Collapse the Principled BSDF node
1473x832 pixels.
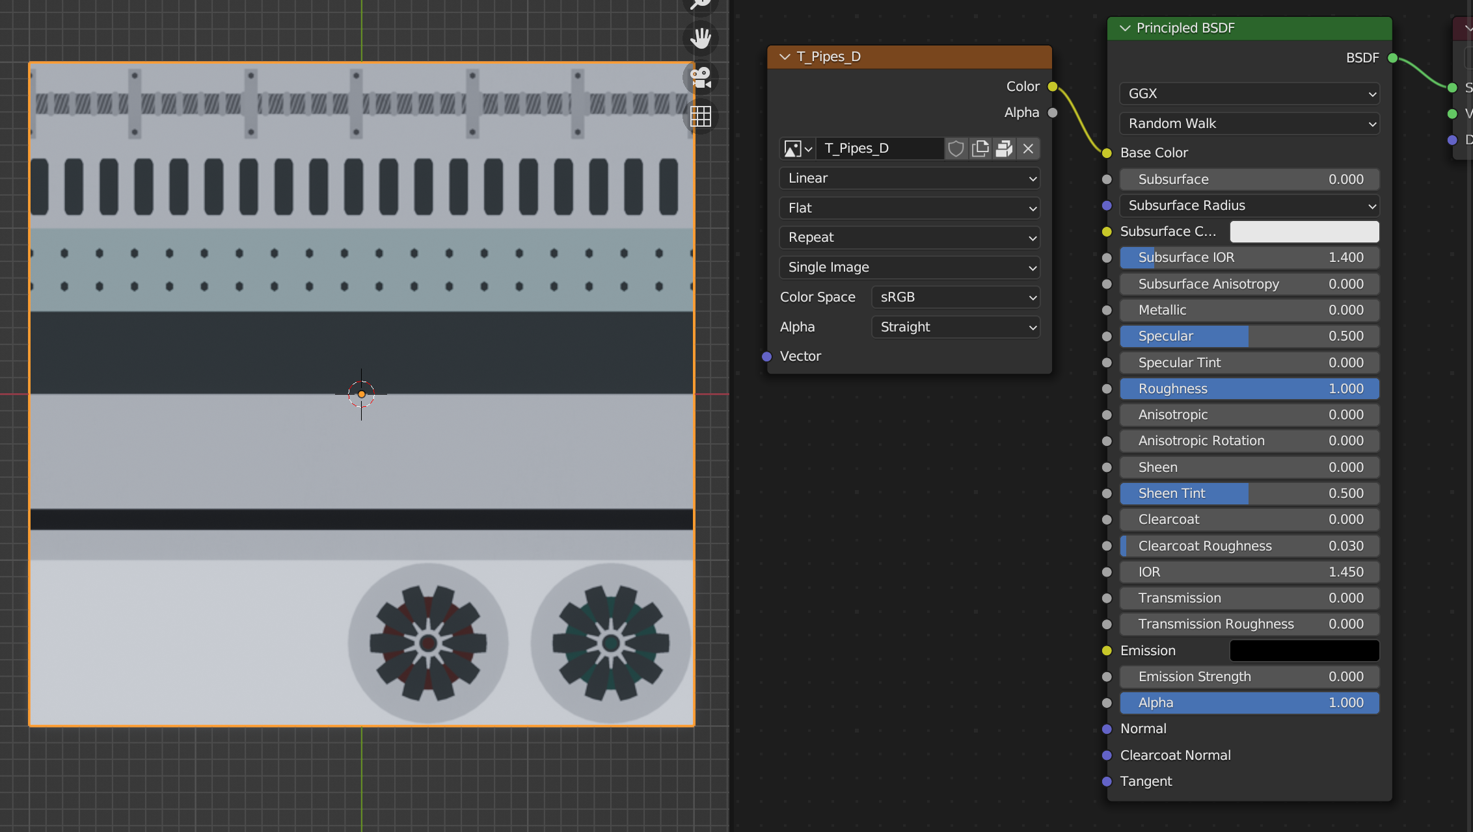pyautogui.click(x=1125, y=28)
